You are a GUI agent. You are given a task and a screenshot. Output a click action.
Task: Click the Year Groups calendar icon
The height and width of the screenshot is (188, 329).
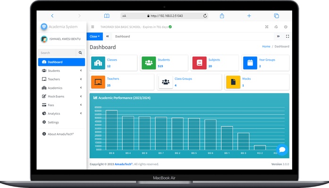tap(250, 63)
